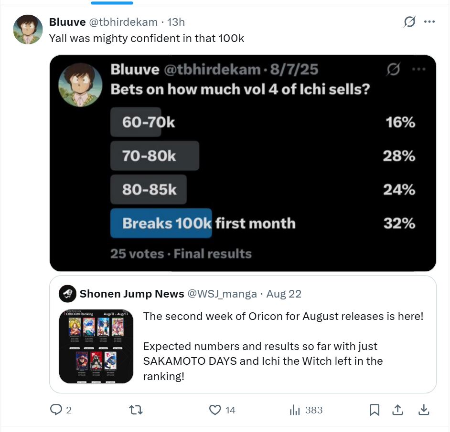Click the Aug 22 quoted tweet date

click(x=284, y=294)
